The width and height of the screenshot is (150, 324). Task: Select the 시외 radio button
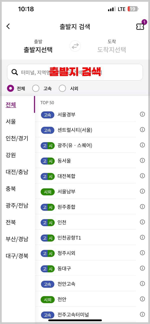(62, 88)
